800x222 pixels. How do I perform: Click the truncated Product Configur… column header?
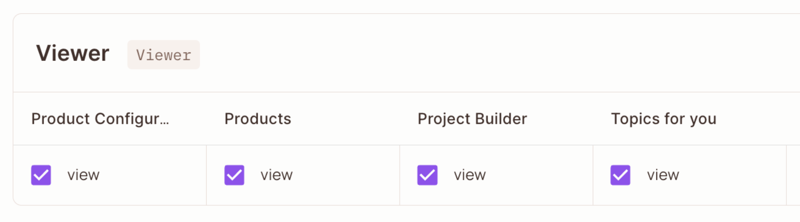(x=100, y=119)
